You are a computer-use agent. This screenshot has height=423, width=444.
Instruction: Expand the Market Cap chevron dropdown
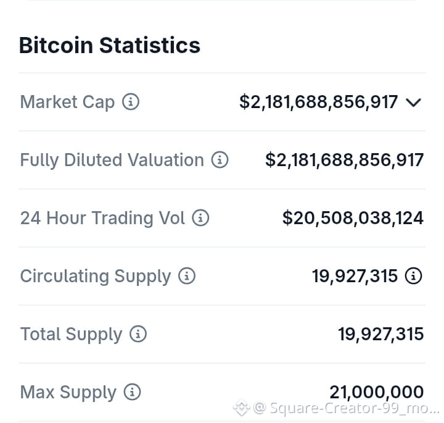coord(413,103)
